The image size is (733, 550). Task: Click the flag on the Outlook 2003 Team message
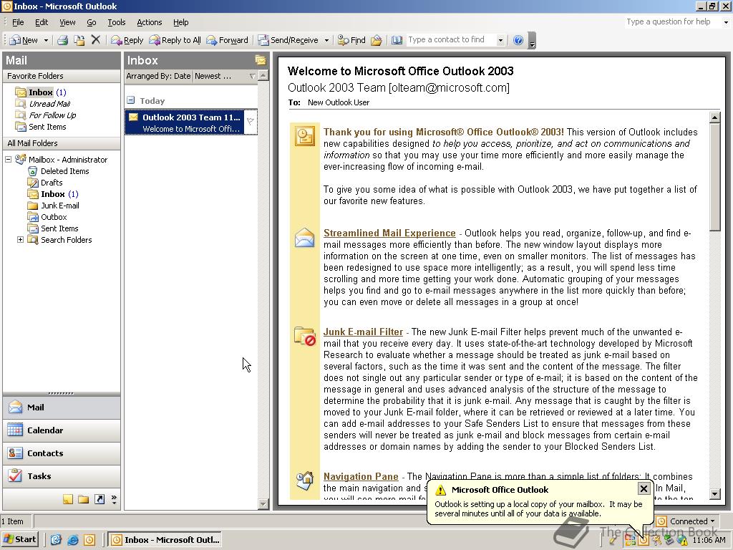[x=251, y=122]
